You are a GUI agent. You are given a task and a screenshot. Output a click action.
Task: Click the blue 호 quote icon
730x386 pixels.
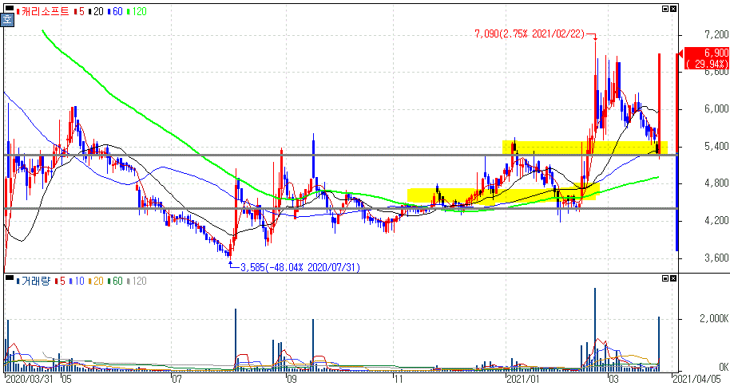pyautogui.click(x=7, y=20)
